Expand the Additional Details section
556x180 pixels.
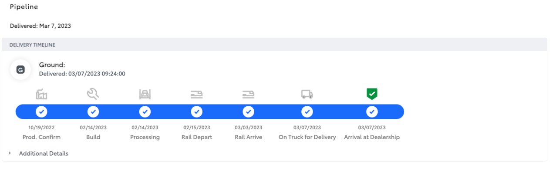coord(44,154)
